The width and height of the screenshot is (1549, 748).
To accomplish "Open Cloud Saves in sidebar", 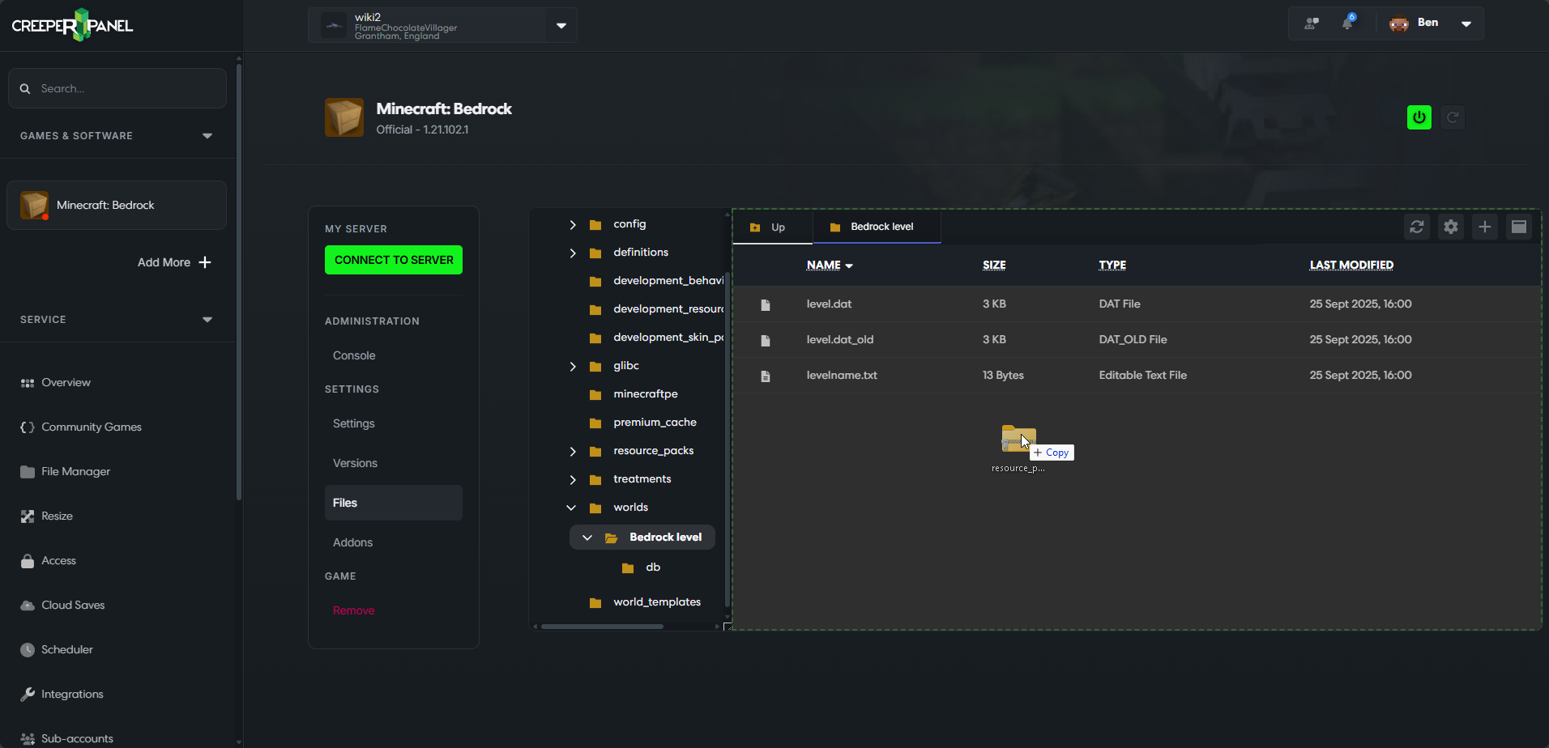I will coord(73,605).
